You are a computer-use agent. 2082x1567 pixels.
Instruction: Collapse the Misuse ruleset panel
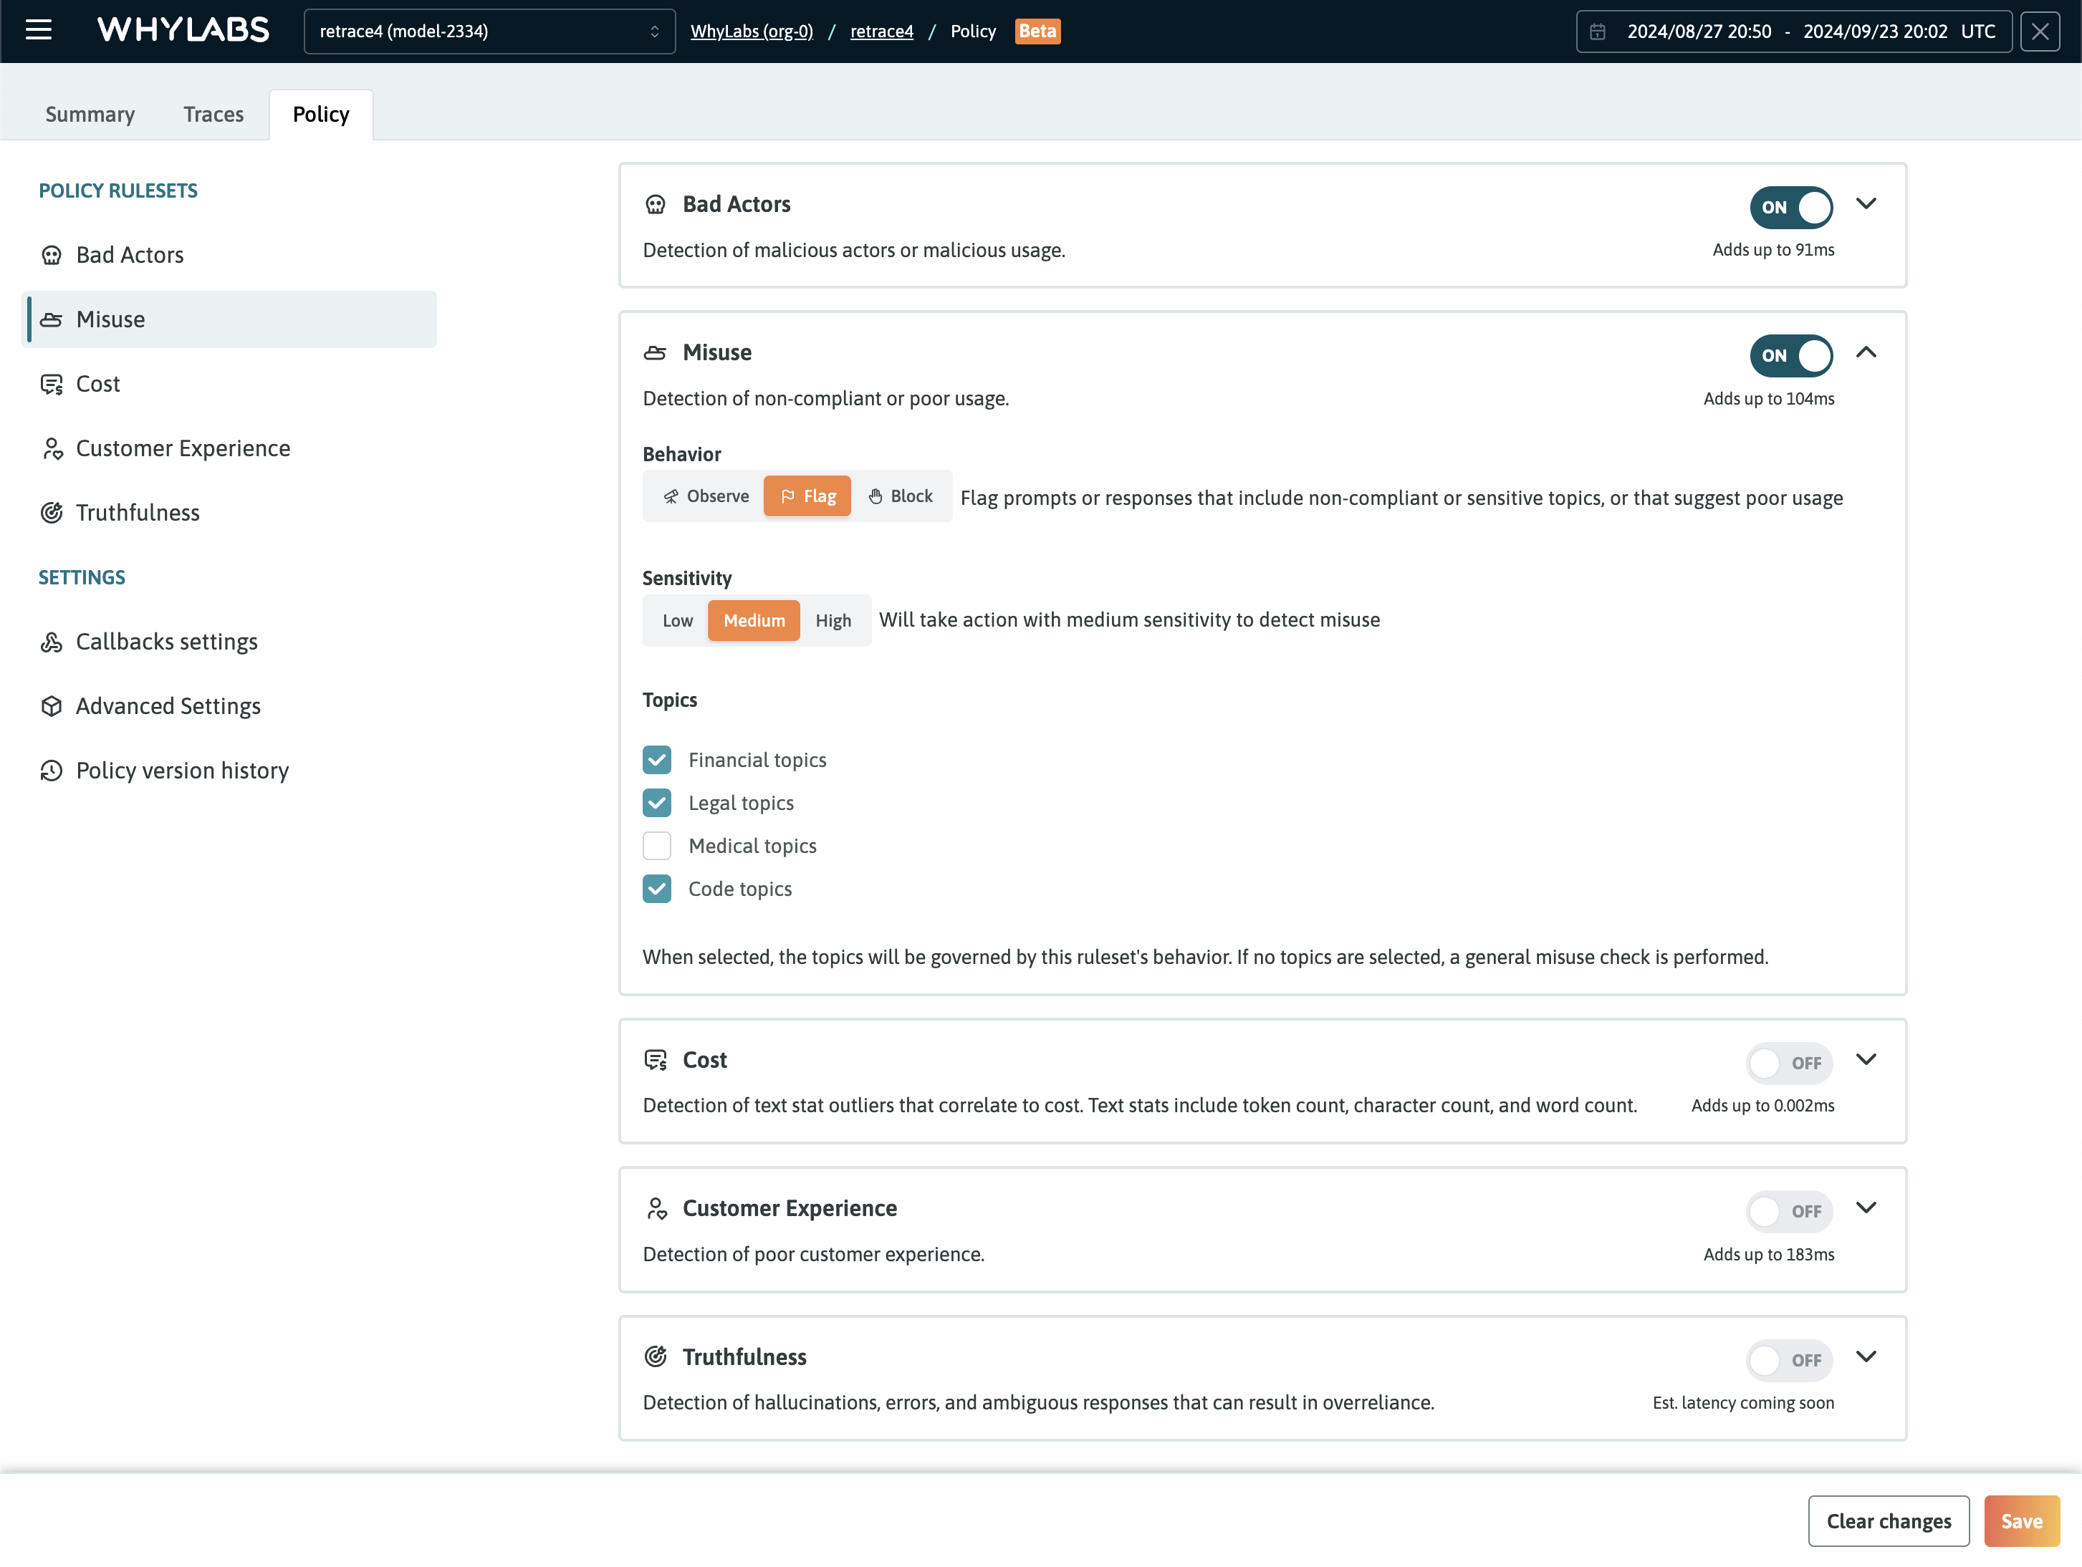[1867, 353]
